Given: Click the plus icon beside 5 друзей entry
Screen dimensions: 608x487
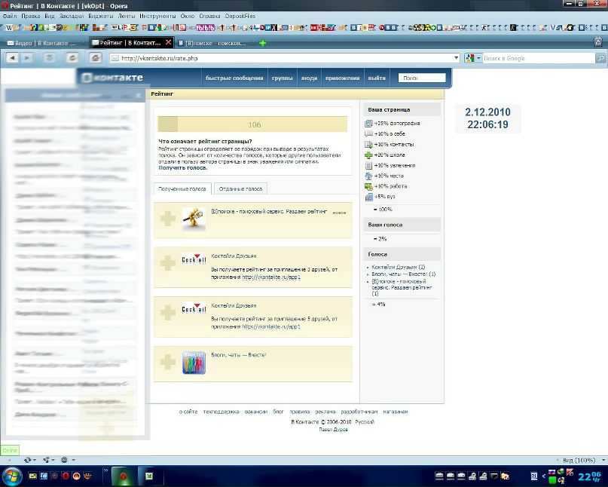Looking at the screenshot, I should point(168,313).
